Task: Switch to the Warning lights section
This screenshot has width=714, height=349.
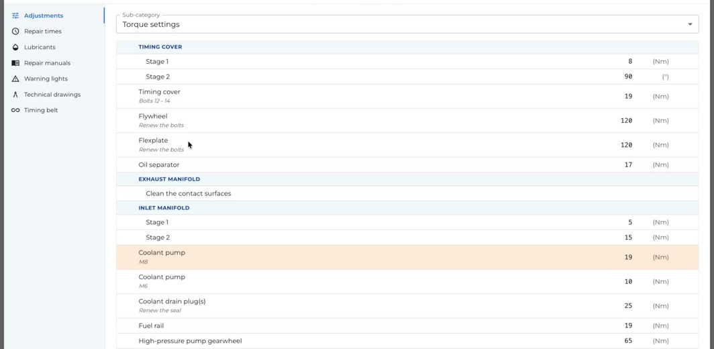Action: click(x=54, y=79)
